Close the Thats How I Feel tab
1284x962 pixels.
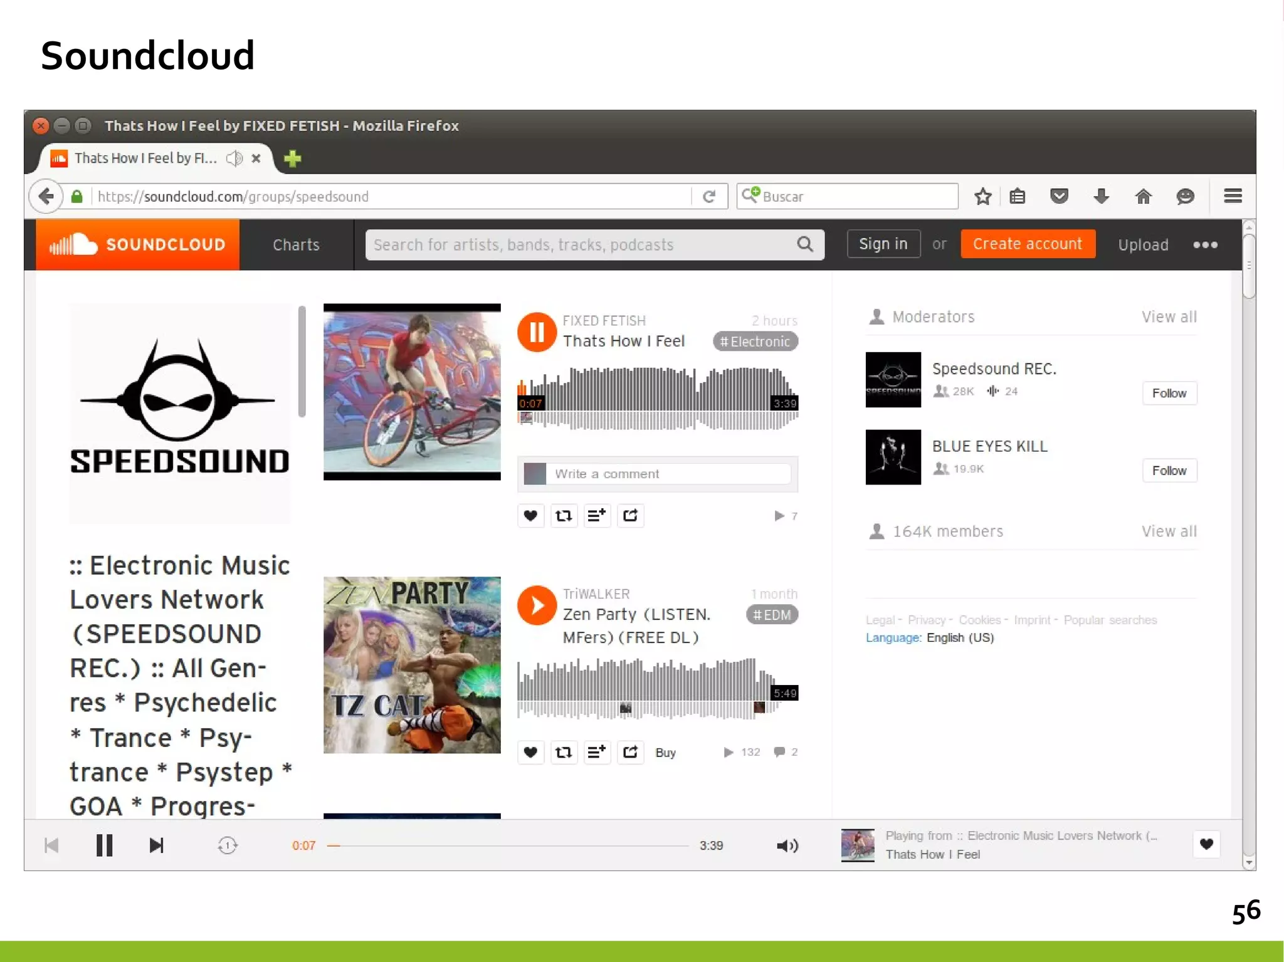pyautogui.click(x=256, y=159)
